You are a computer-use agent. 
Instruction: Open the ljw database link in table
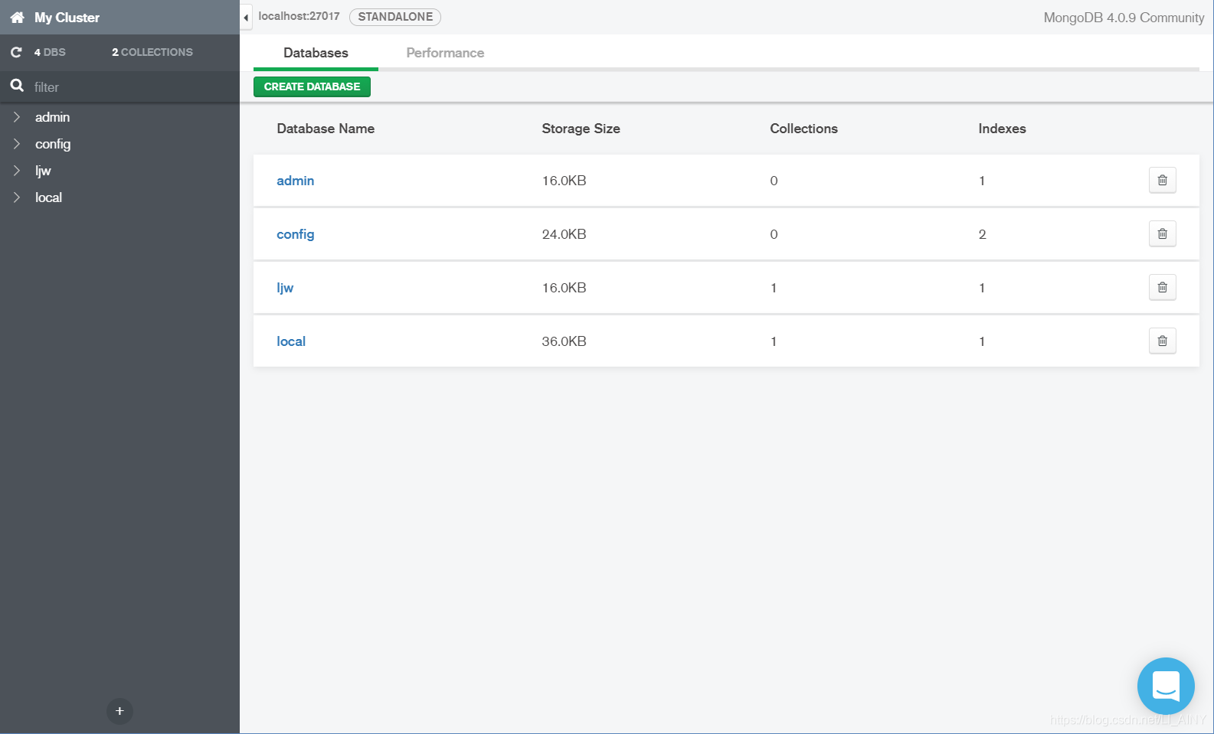[x=285, y=288]
